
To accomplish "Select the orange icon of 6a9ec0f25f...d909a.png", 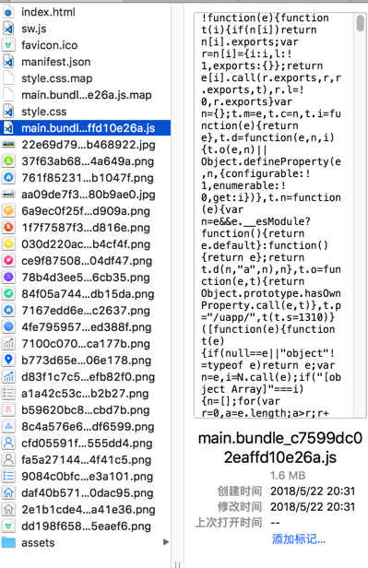I will click(8, 211).
